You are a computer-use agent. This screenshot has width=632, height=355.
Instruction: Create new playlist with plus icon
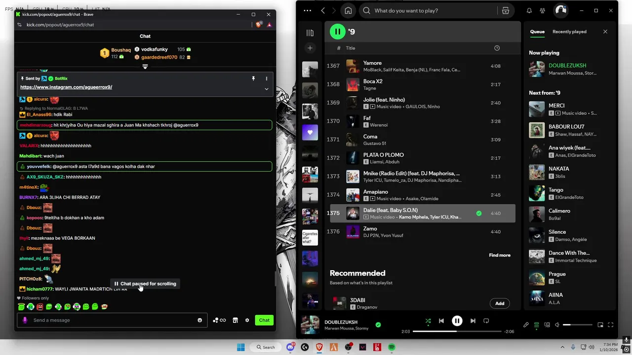(310, 48)
